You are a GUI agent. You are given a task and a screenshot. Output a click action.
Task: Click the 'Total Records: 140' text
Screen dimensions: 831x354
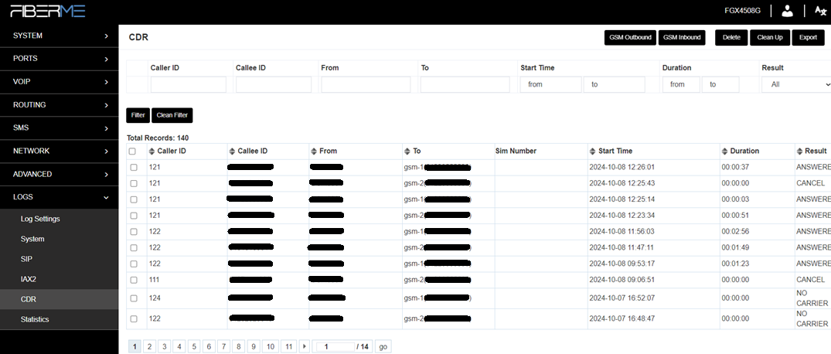[x=158, y=138]
